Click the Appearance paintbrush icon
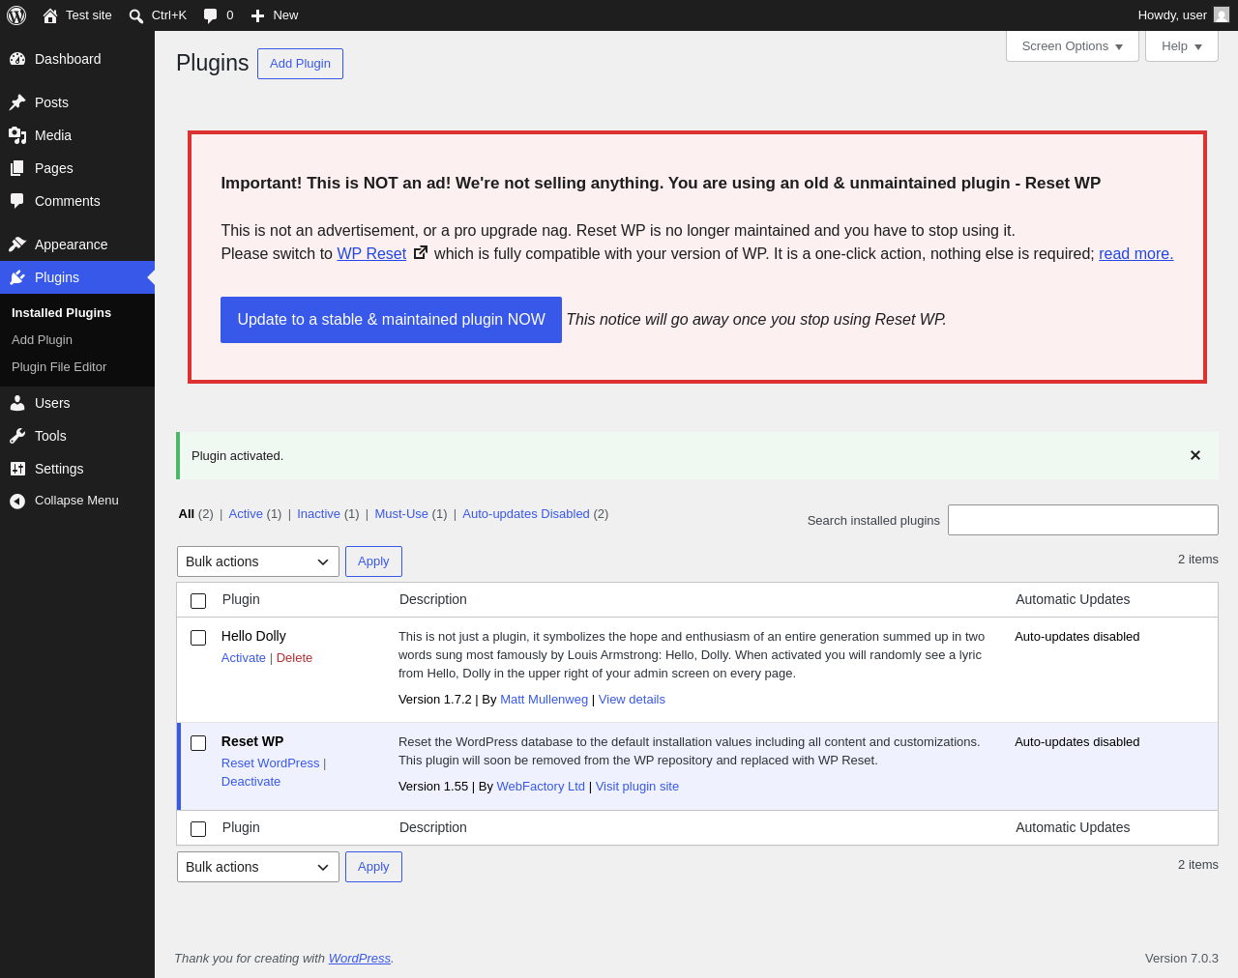This screenshot has width=1238, height=978. pyautogui.click(x=17, y=244)
